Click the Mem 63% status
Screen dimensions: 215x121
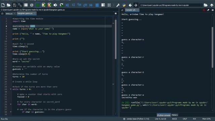pos(206,119)
